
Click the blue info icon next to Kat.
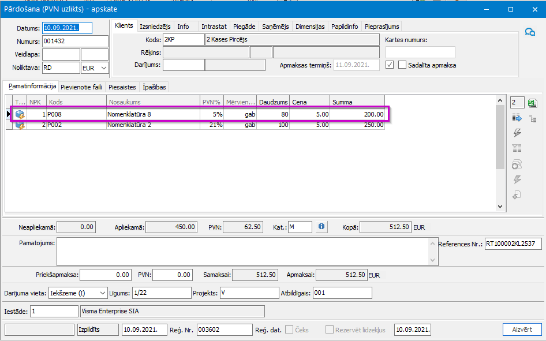pyautogui.click(x=321, y=227)
